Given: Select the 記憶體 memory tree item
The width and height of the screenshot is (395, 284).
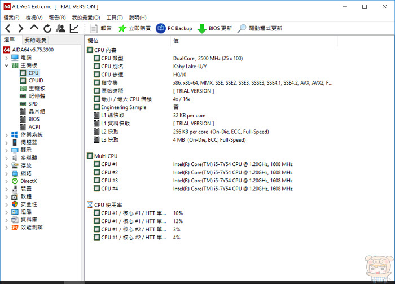Looking at the screenshot, I should point(33,96).
